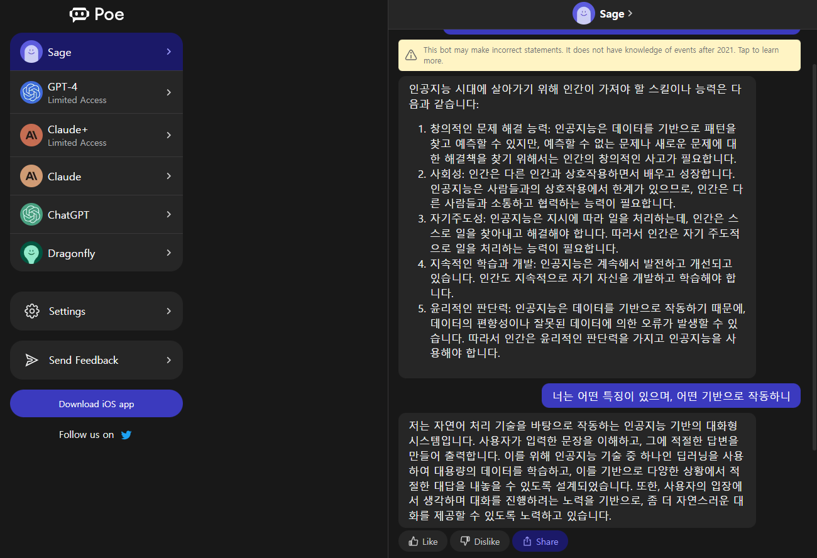Select GPT-4 in the bot list
The height and width of the screenshot is (558, 817).
96,92
